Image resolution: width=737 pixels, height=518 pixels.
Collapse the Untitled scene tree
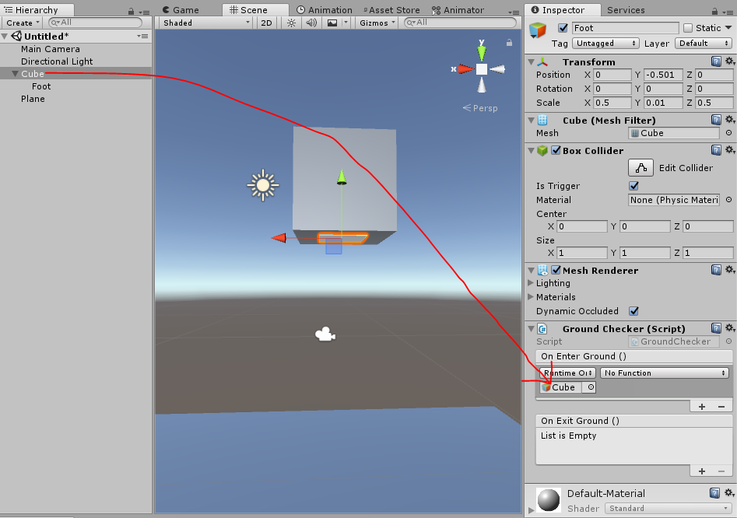pos(5,36)
